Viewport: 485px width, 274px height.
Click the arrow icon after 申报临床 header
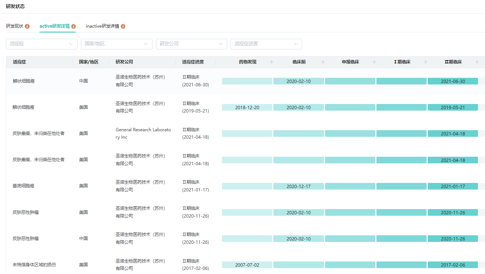point(374,62)
